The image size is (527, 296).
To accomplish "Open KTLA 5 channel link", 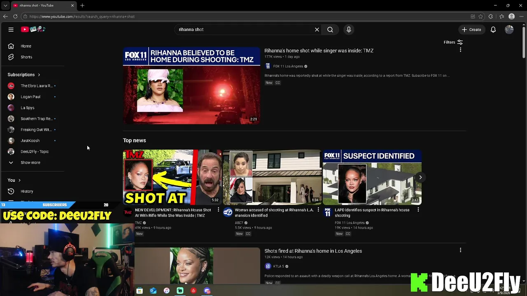I will [x=279, y=266].
